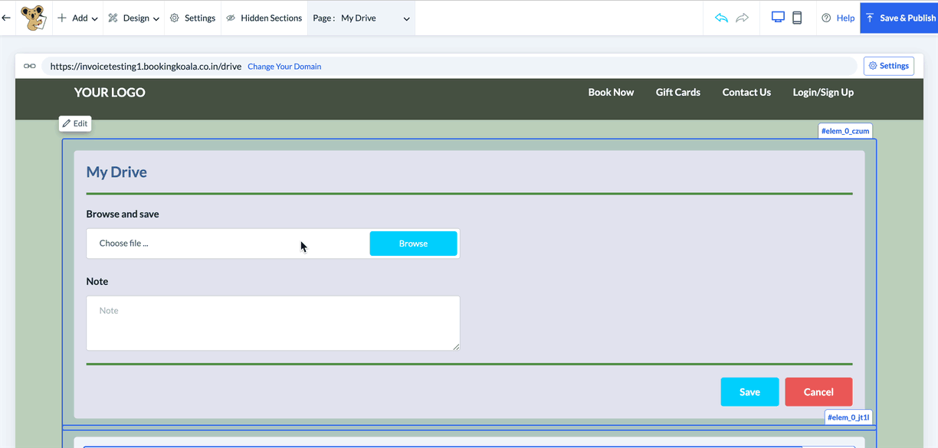Viewport: 938px width, 448px height.
Task: Click Save & Publish button
Action: click(x=900, y=18)
